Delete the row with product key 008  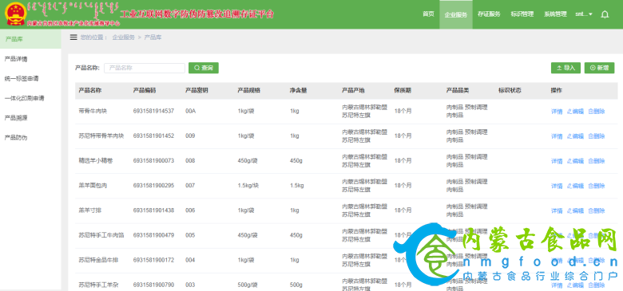pyautogui.click(x=597, y=161)
